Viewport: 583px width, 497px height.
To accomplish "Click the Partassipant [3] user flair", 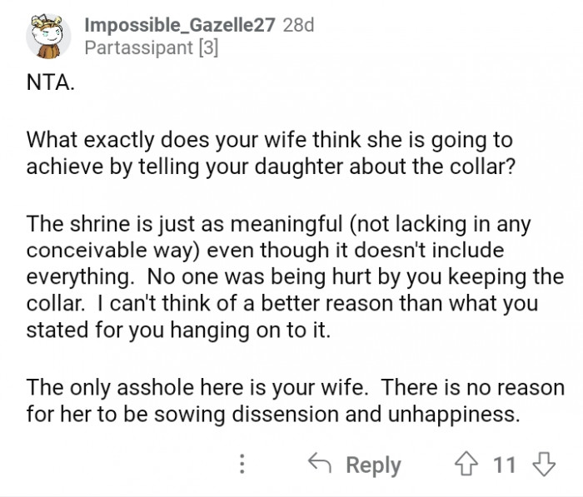I will click(x=152, y=48).
